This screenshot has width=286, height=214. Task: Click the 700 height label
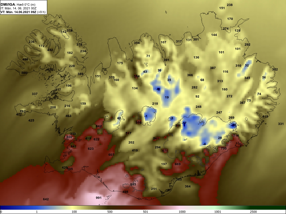[x=224, y=148]
